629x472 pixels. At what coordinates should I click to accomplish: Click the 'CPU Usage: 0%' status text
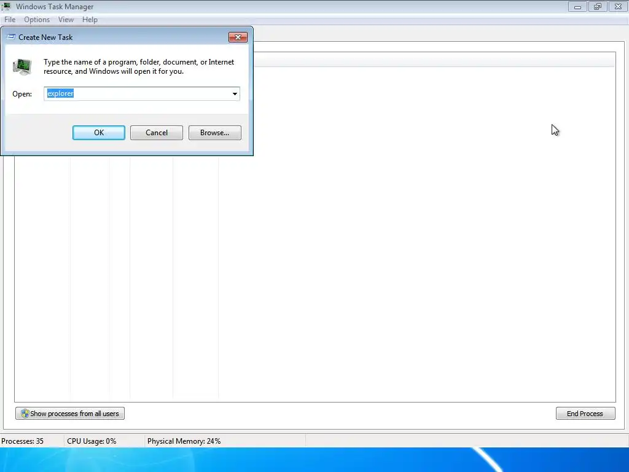92,441
